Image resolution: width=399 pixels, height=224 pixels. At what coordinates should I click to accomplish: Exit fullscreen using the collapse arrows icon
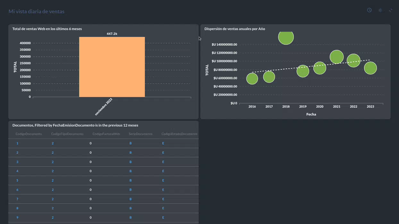coord(391,10)
